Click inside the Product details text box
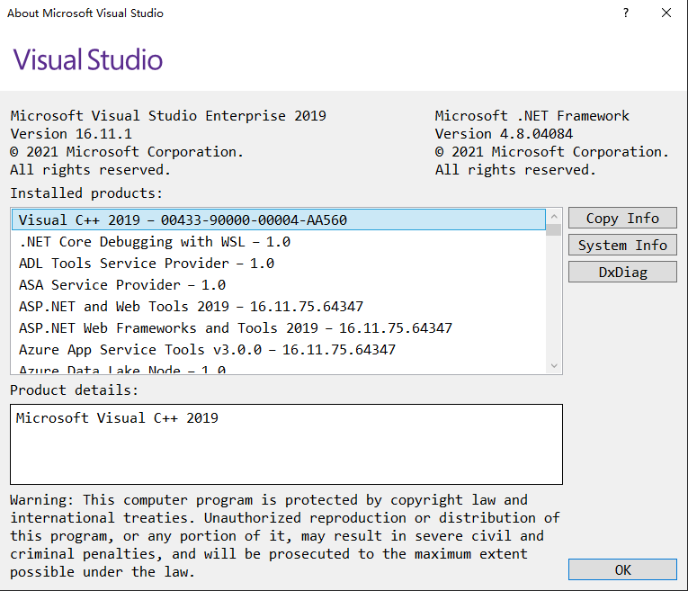Image resolution: width=688 pixels, height=591 pixels. 286,444
